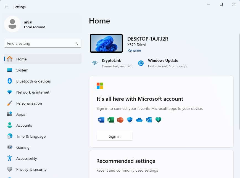Click the Apps icon in sidebar
The height and width of the screenshot is (178, 240).
tap(10, 114)
